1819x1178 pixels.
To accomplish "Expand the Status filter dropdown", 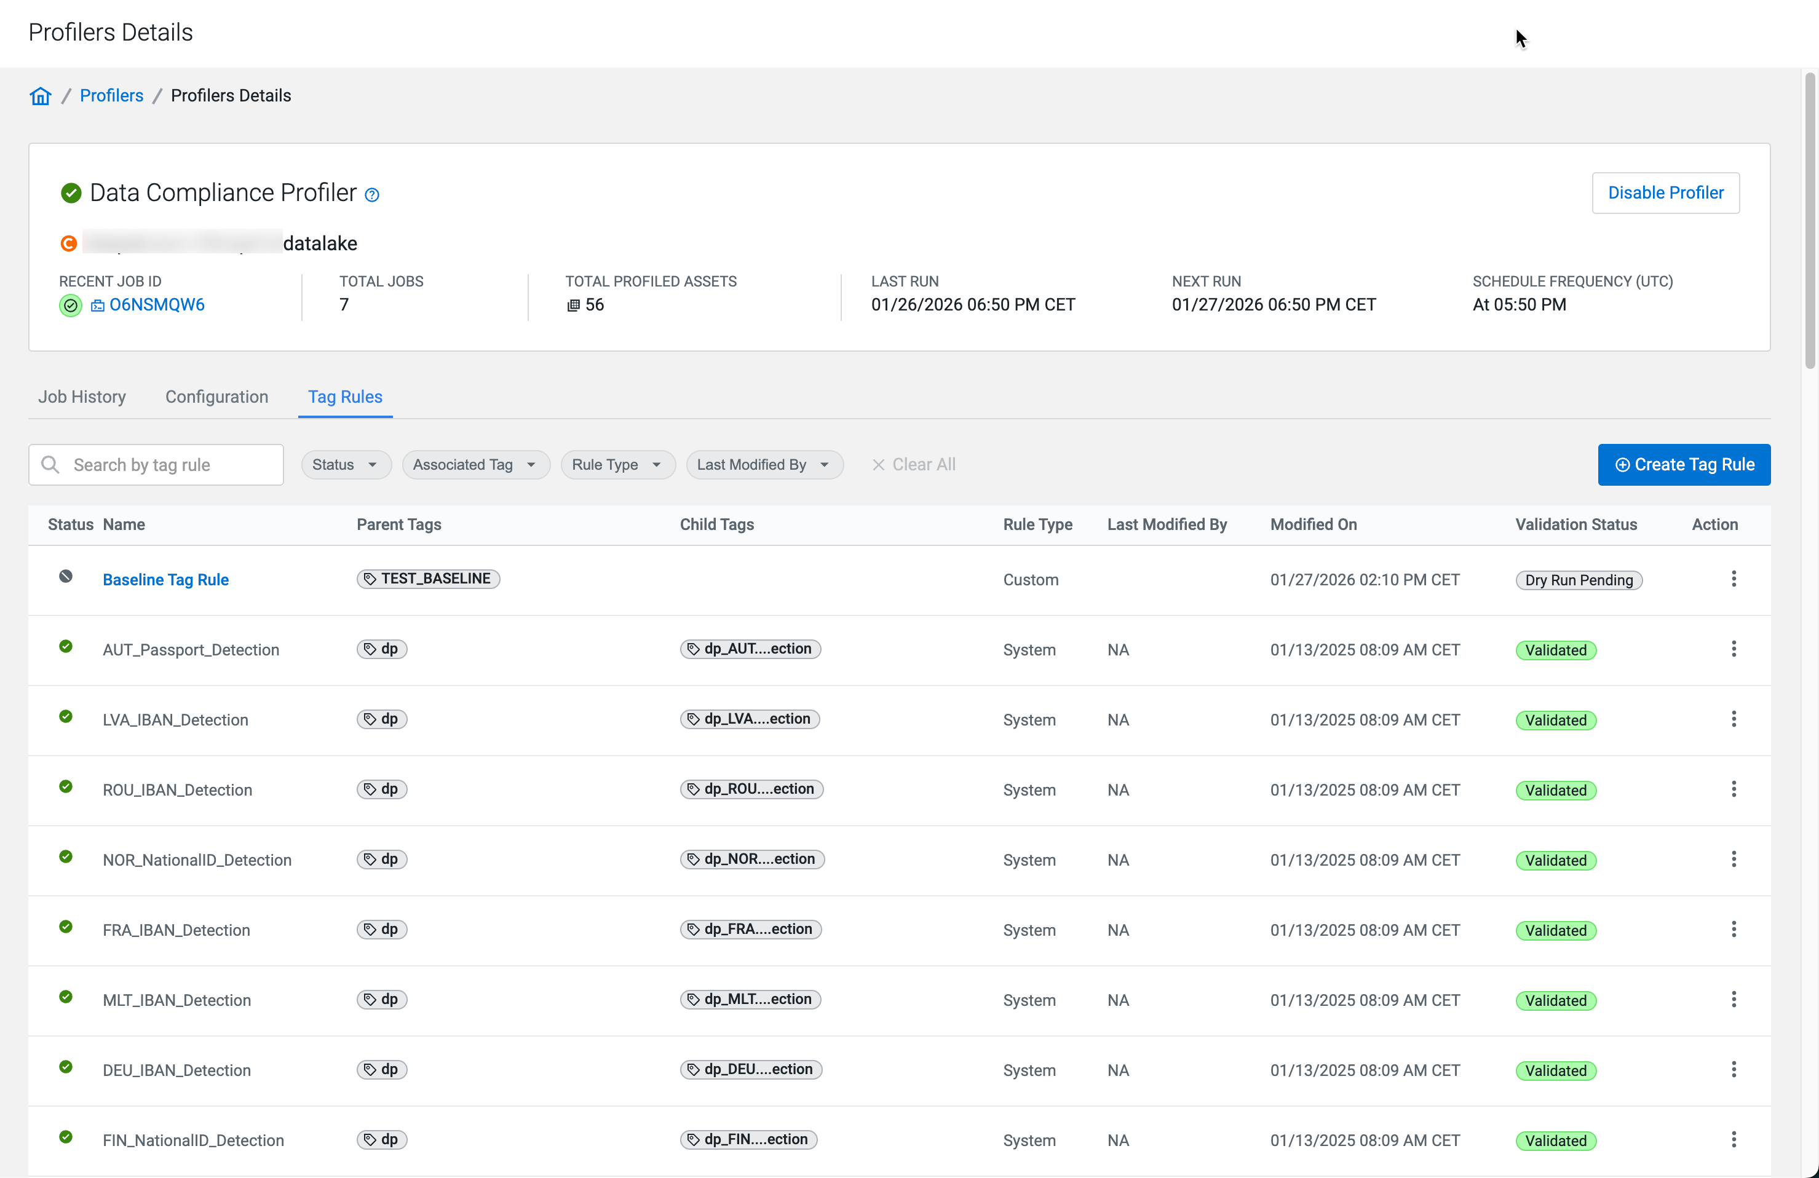I will pyautogui.click(x=346, y=464).
